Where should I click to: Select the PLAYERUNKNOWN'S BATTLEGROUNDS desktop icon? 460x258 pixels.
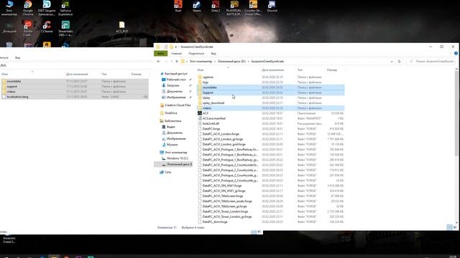(x=234, y=8)
